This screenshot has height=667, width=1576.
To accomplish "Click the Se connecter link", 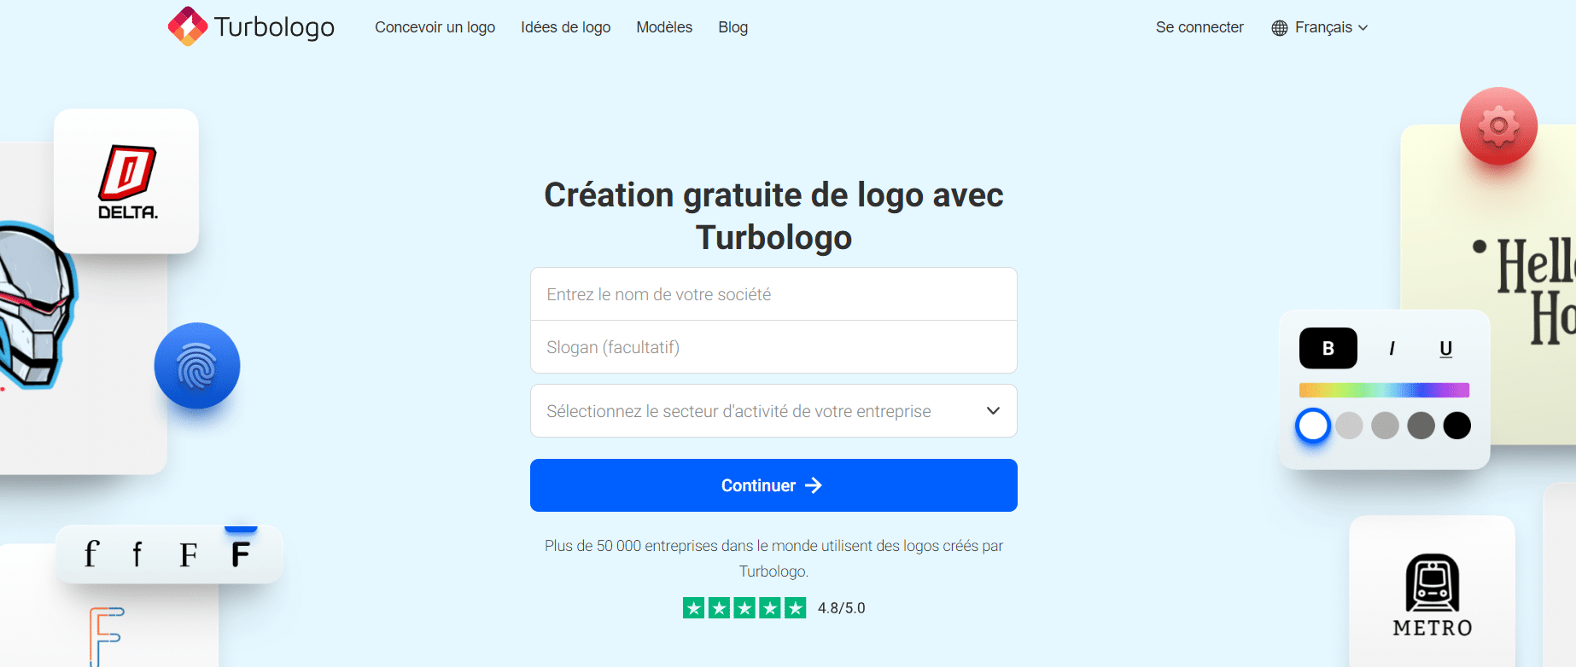I will (x=1200, y=27).
